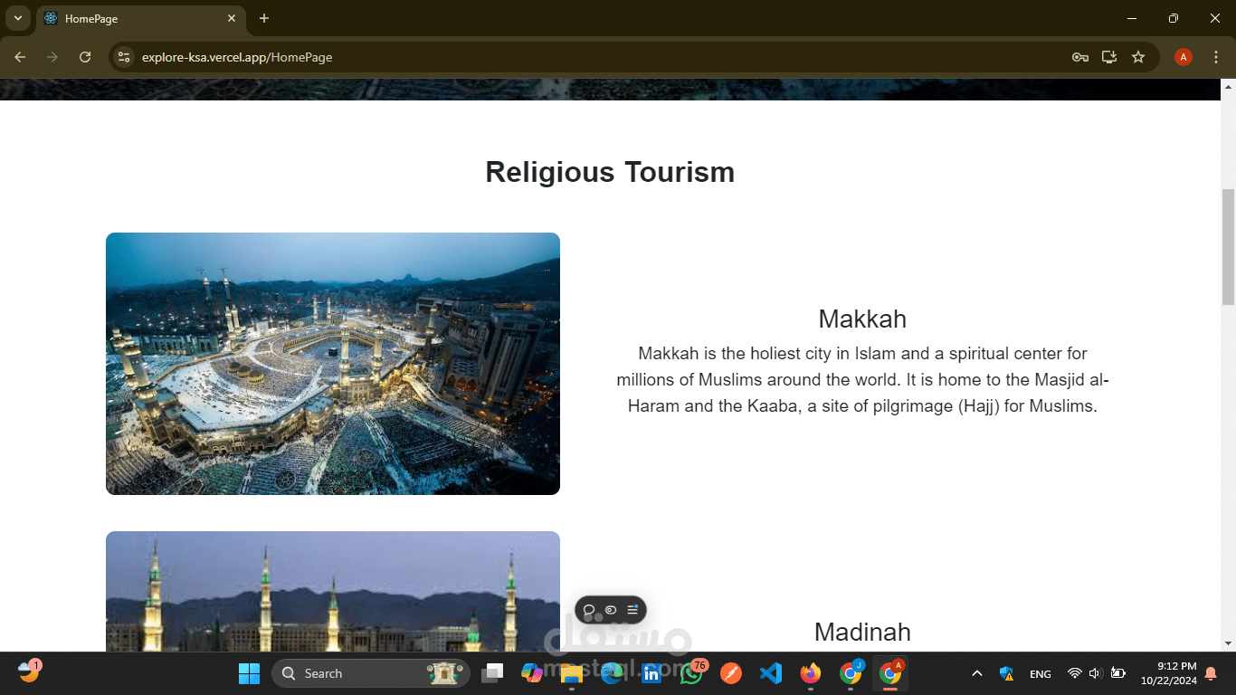
Task: Open the Chrome three-dot menu
Action: coord(1215,57)
